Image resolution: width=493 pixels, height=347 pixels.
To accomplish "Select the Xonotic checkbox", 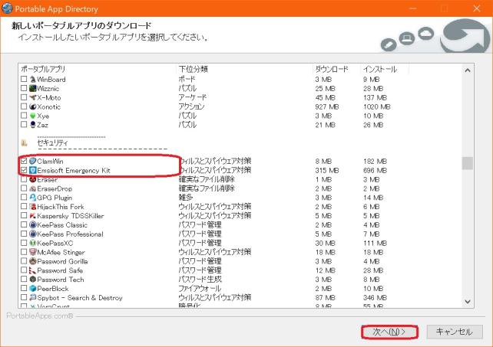I will coord(24,106).
